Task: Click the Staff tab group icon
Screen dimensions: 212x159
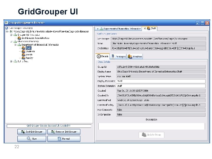Action: pyautogui.click(x=148, y=28)
